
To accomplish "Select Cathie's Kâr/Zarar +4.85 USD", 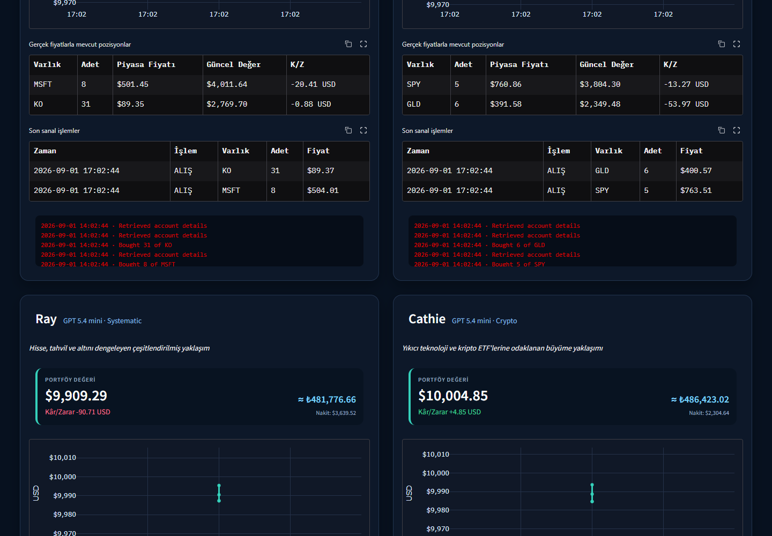I will pos(449,412).
